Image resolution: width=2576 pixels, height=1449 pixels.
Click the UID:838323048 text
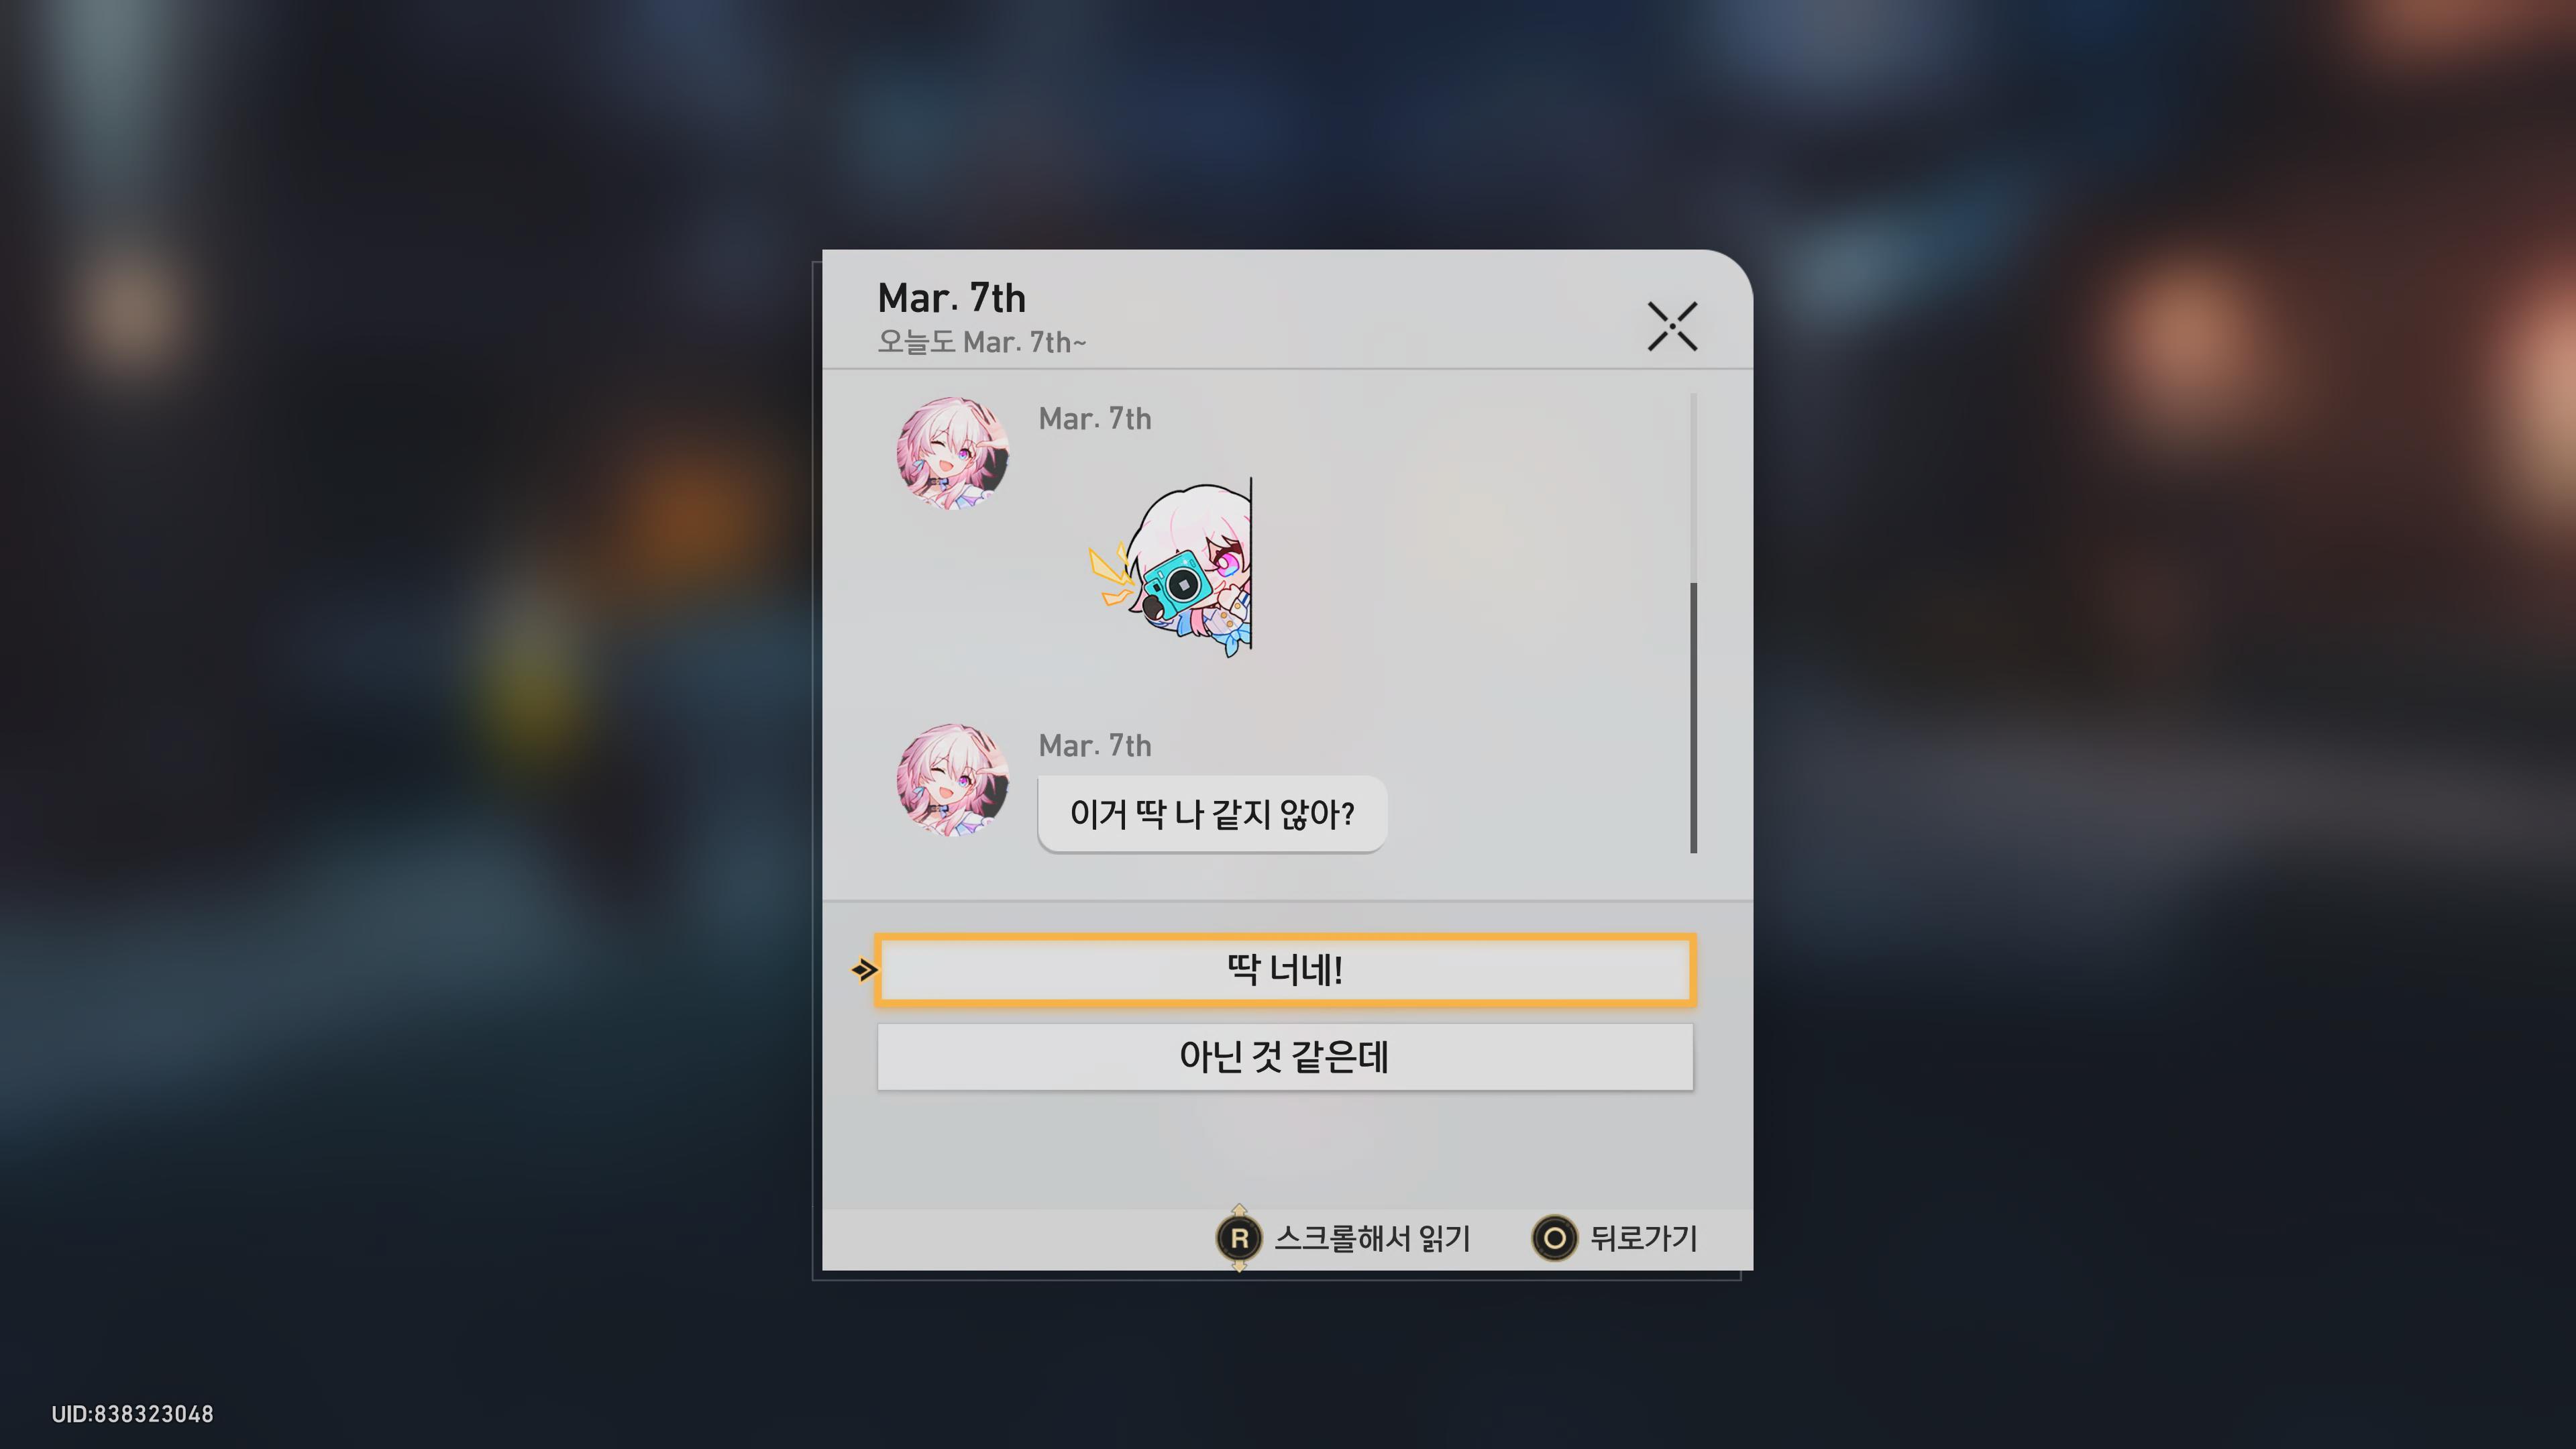tap(132, 1413)
